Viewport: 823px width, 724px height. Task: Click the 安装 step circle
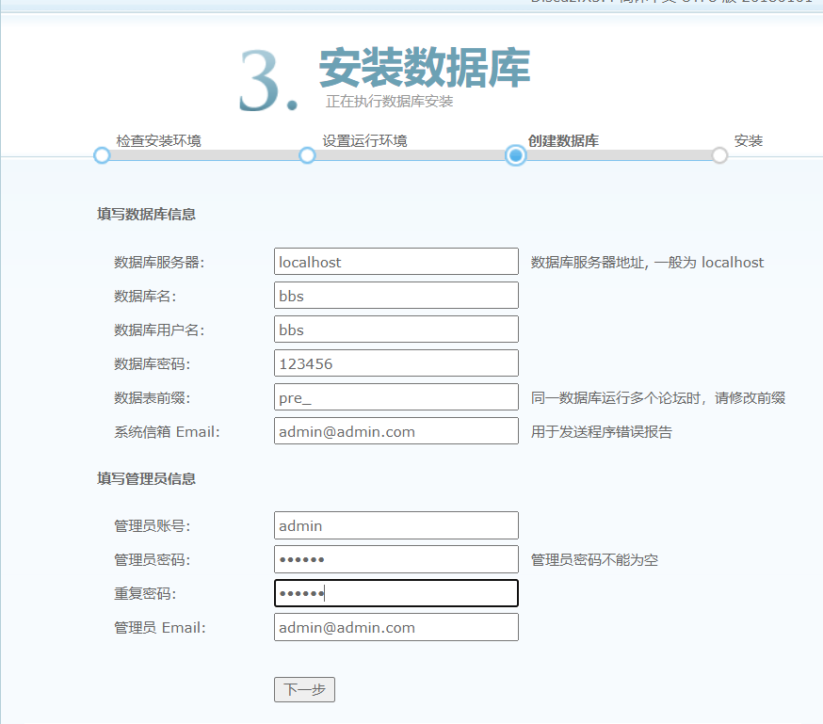point(719,155)
